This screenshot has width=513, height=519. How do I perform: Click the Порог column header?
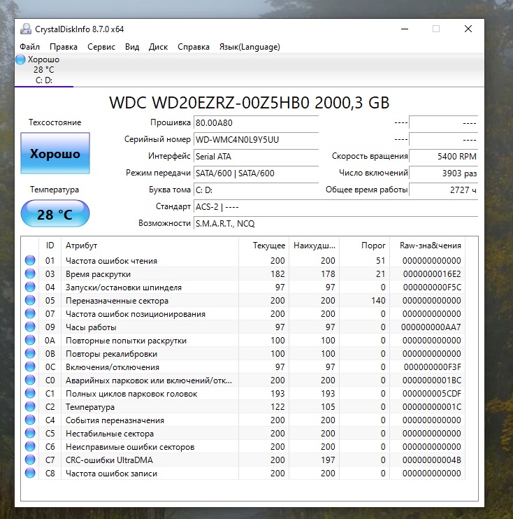coord(365,246)
